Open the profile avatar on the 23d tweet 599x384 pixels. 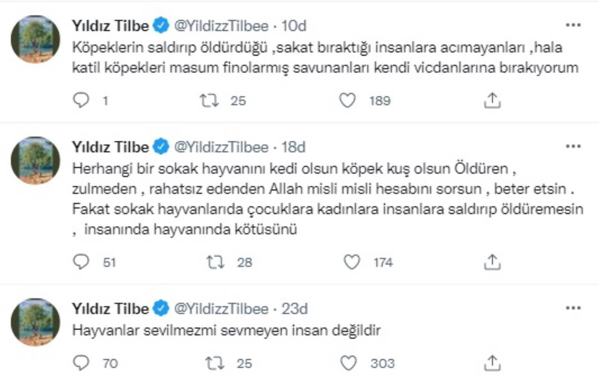click(x=36, y=322)
